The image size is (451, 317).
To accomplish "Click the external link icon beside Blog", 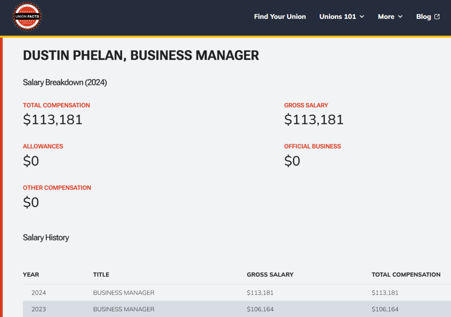I will 437,17.
